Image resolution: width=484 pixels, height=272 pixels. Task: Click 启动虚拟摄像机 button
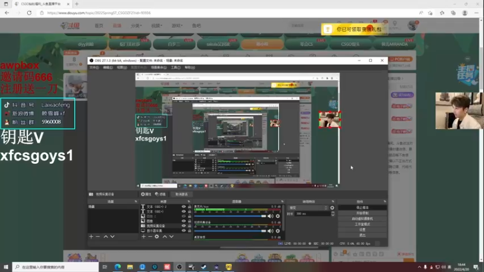[362, 219]
